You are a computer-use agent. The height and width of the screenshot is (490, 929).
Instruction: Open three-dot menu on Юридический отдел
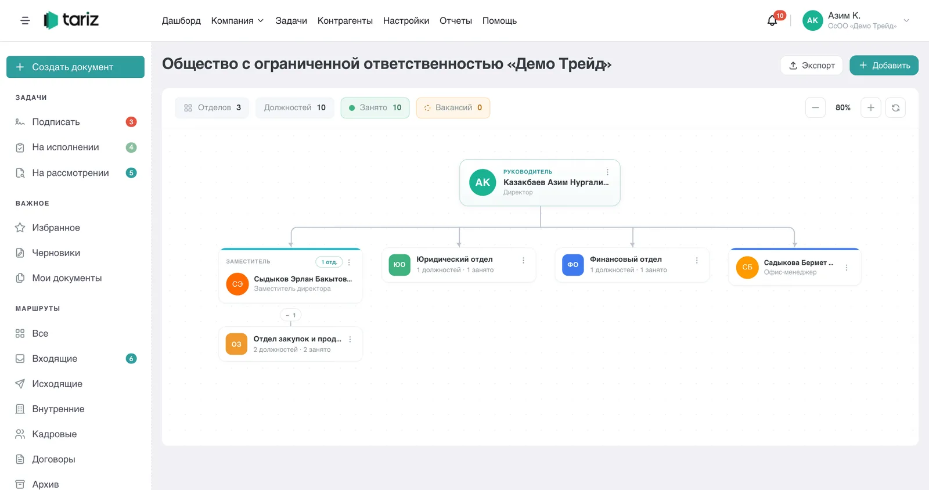click(523, 261)
